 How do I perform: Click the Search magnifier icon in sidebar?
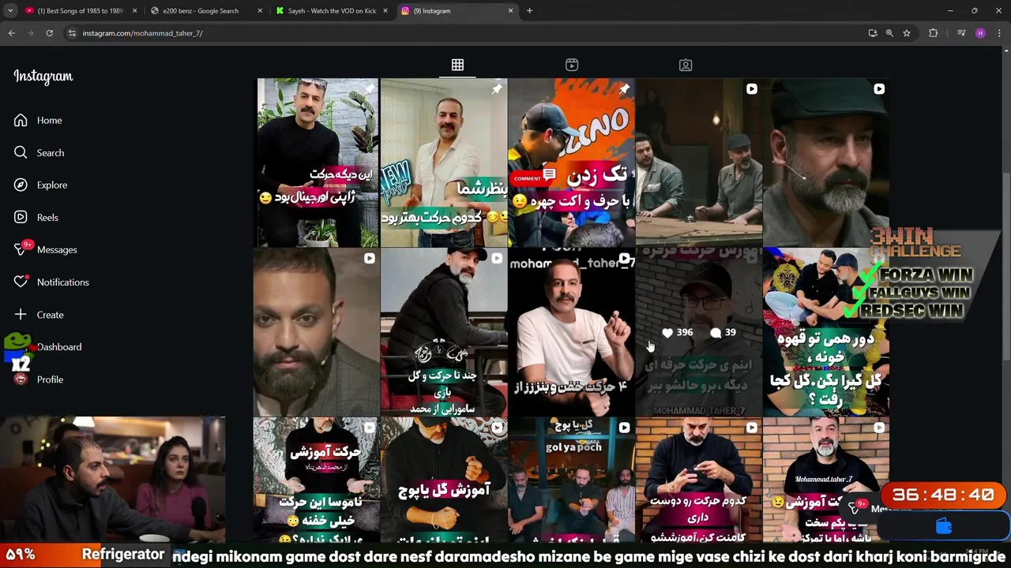(x=21, y=152)
